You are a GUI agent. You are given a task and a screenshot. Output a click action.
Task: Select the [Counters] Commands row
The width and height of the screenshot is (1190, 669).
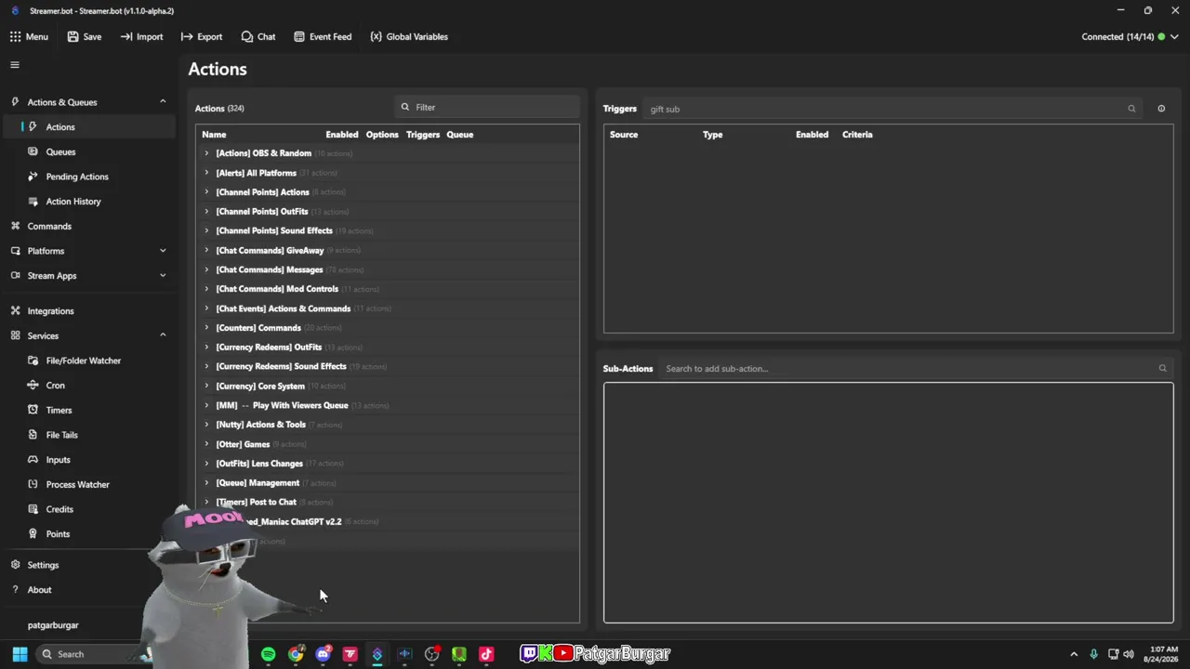(388, 328)
